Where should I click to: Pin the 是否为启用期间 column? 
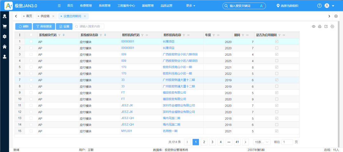pyautogui.click(x=284, y=35)
